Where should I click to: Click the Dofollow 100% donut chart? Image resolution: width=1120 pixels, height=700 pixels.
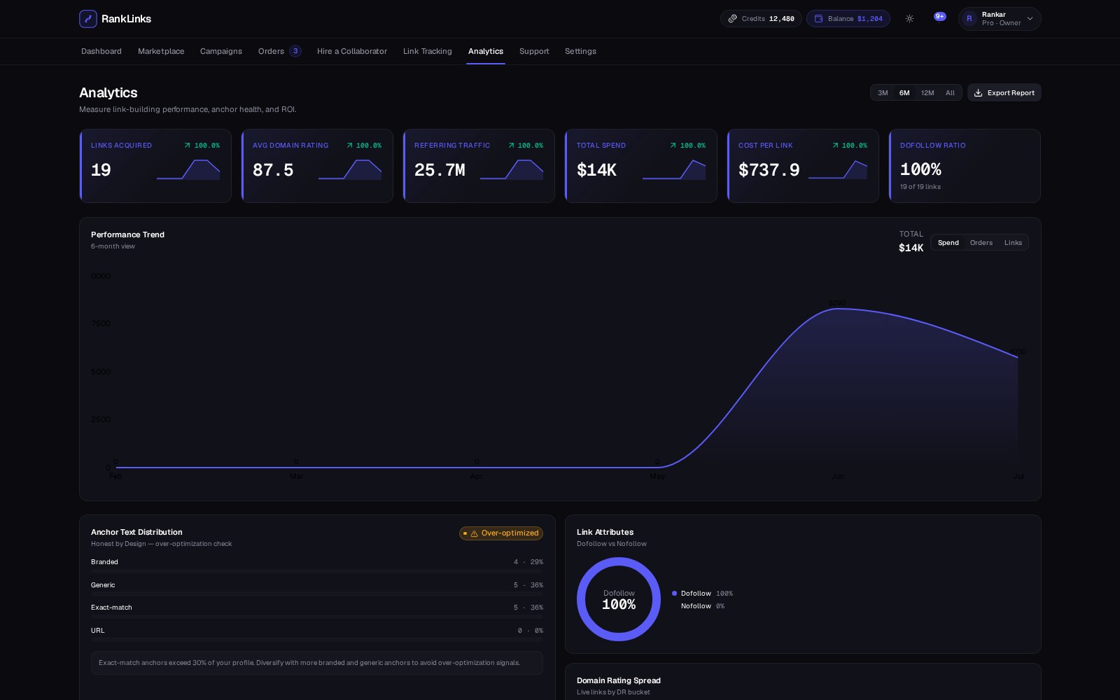point(619,599)
